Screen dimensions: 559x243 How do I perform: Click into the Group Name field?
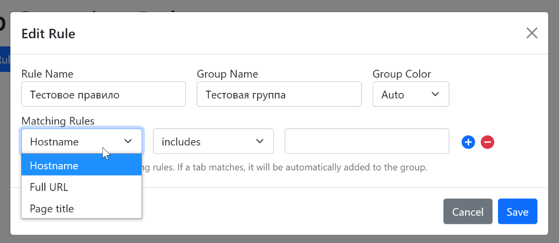[x=279, y=94]
